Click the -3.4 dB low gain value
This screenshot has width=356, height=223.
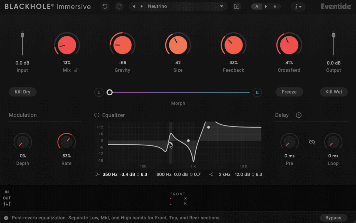click(x=127, y=175)
